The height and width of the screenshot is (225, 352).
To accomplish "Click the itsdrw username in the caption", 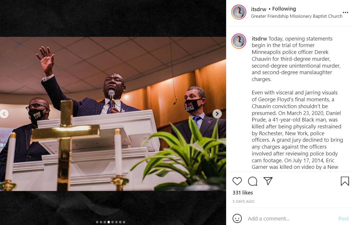I will pos(259,38).
